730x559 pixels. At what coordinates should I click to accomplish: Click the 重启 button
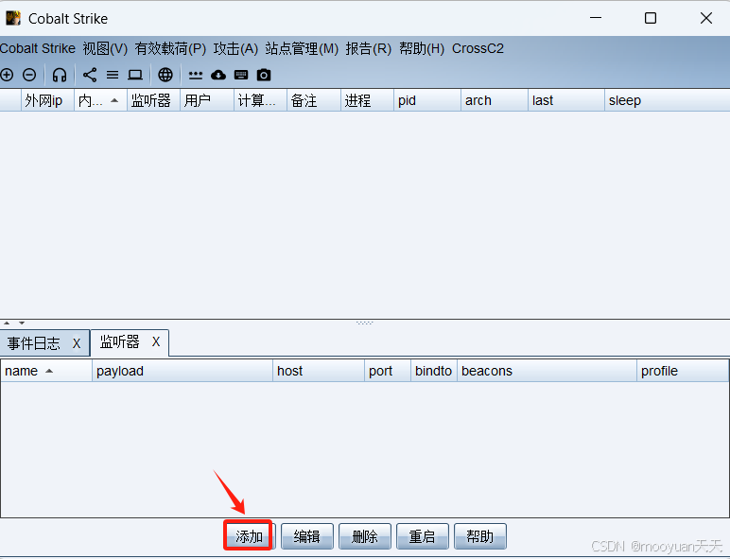[x=423, y=536]
